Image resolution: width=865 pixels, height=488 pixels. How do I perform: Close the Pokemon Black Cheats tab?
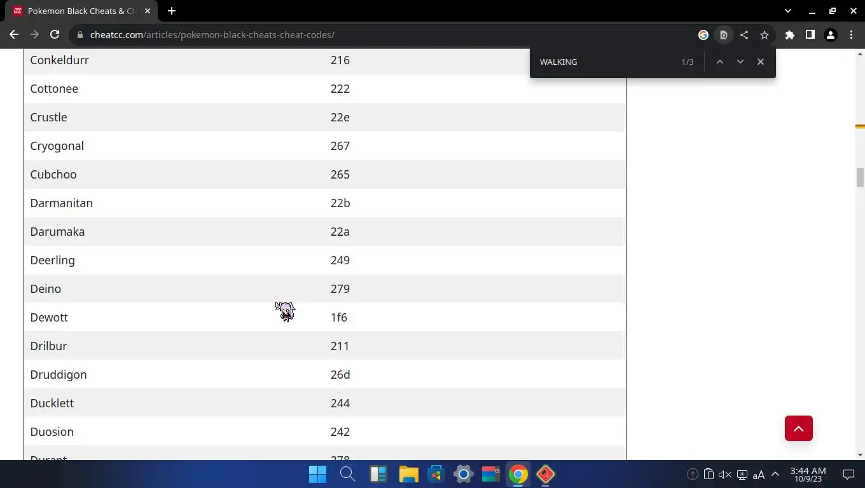148,11
